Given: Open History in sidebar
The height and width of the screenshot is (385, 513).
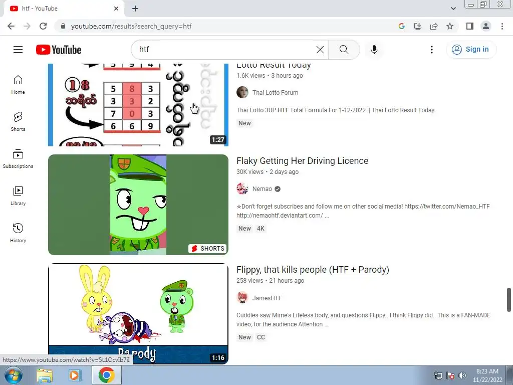Looking at the screenshot, I should pyautogui.click(x=18, y=233).
